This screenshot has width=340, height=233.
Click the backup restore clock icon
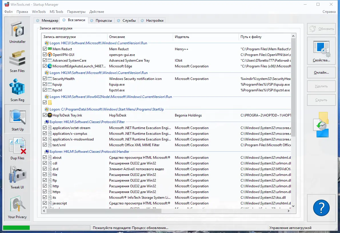321,125
